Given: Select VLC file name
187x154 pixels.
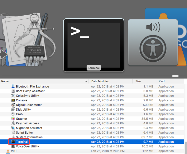Looking at the screenshot, I should 14,151.
